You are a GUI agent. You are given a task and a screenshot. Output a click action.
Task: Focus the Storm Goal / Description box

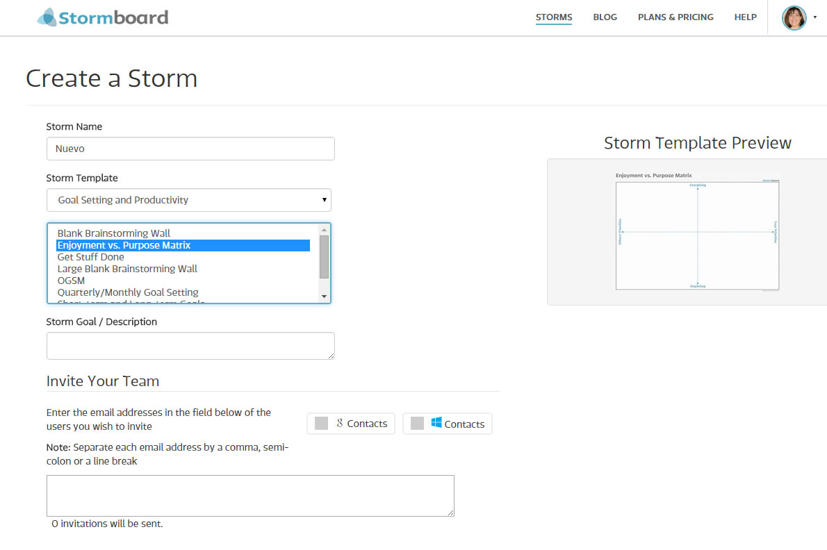pos(190,346)
